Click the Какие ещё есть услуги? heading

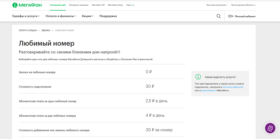(220, 77)
